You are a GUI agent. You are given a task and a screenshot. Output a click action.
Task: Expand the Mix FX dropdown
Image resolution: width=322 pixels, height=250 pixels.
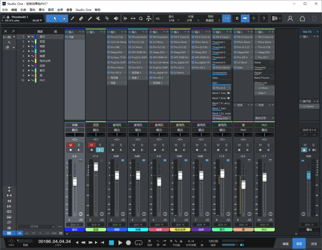click(318, 32)
